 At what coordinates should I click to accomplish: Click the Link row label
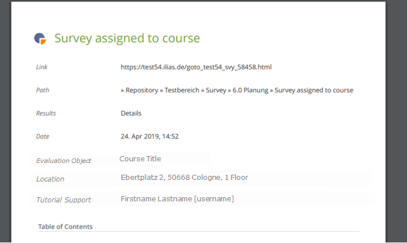click(42, 67)
